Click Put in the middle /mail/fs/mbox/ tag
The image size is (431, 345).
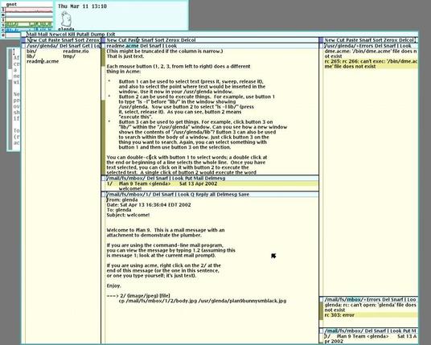[188, 179]
